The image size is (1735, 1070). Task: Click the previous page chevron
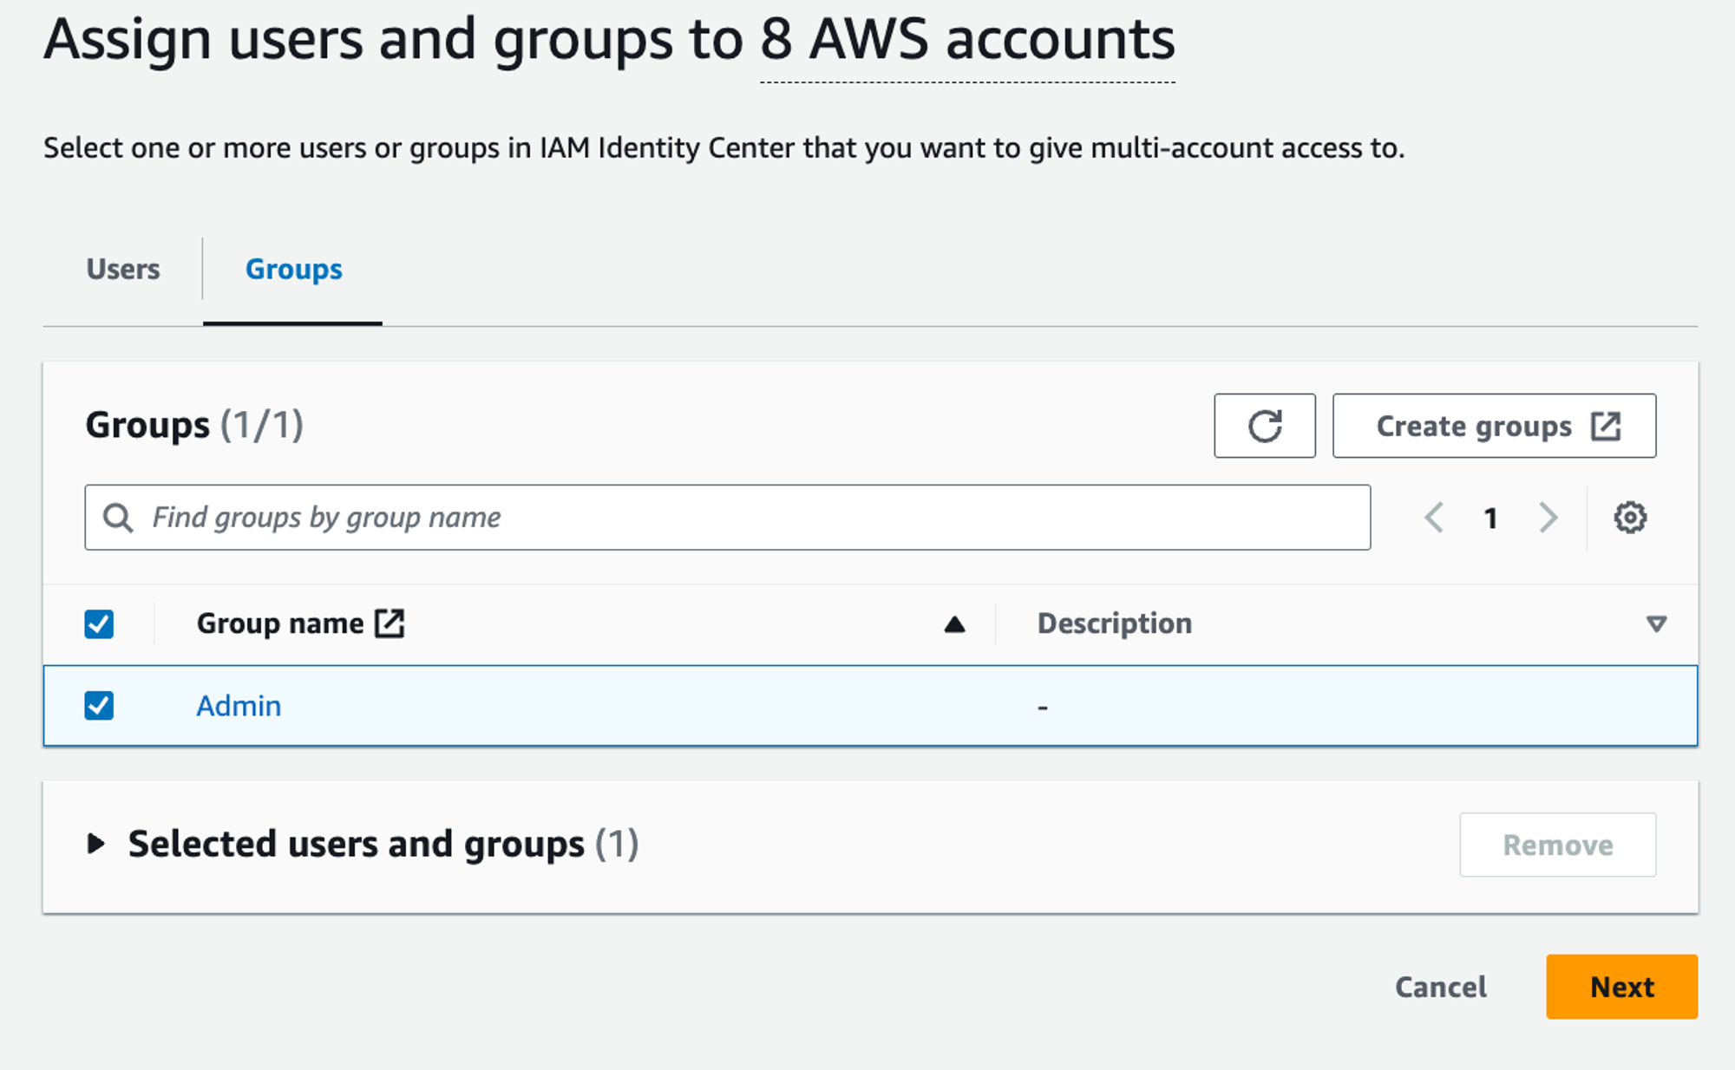pyautogui.click(x=1434, y=518)
